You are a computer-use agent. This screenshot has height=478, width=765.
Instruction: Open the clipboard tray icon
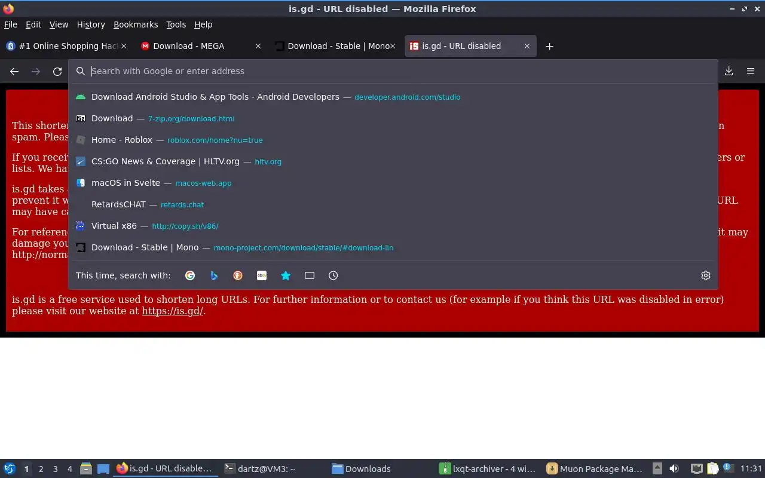[712, 469]
